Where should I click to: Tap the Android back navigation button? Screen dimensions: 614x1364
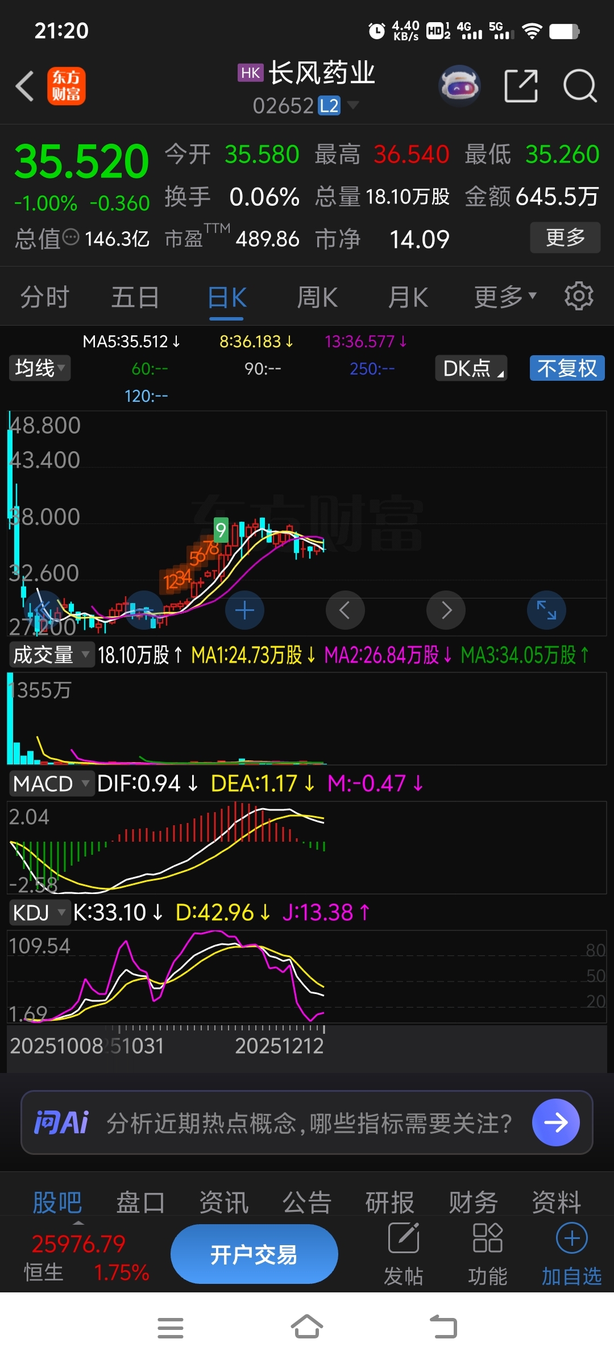443,1327
